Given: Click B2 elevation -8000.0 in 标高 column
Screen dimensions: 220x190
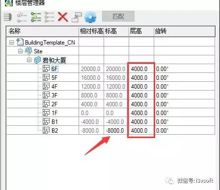Looking at the screenshot, I should 116,131.
